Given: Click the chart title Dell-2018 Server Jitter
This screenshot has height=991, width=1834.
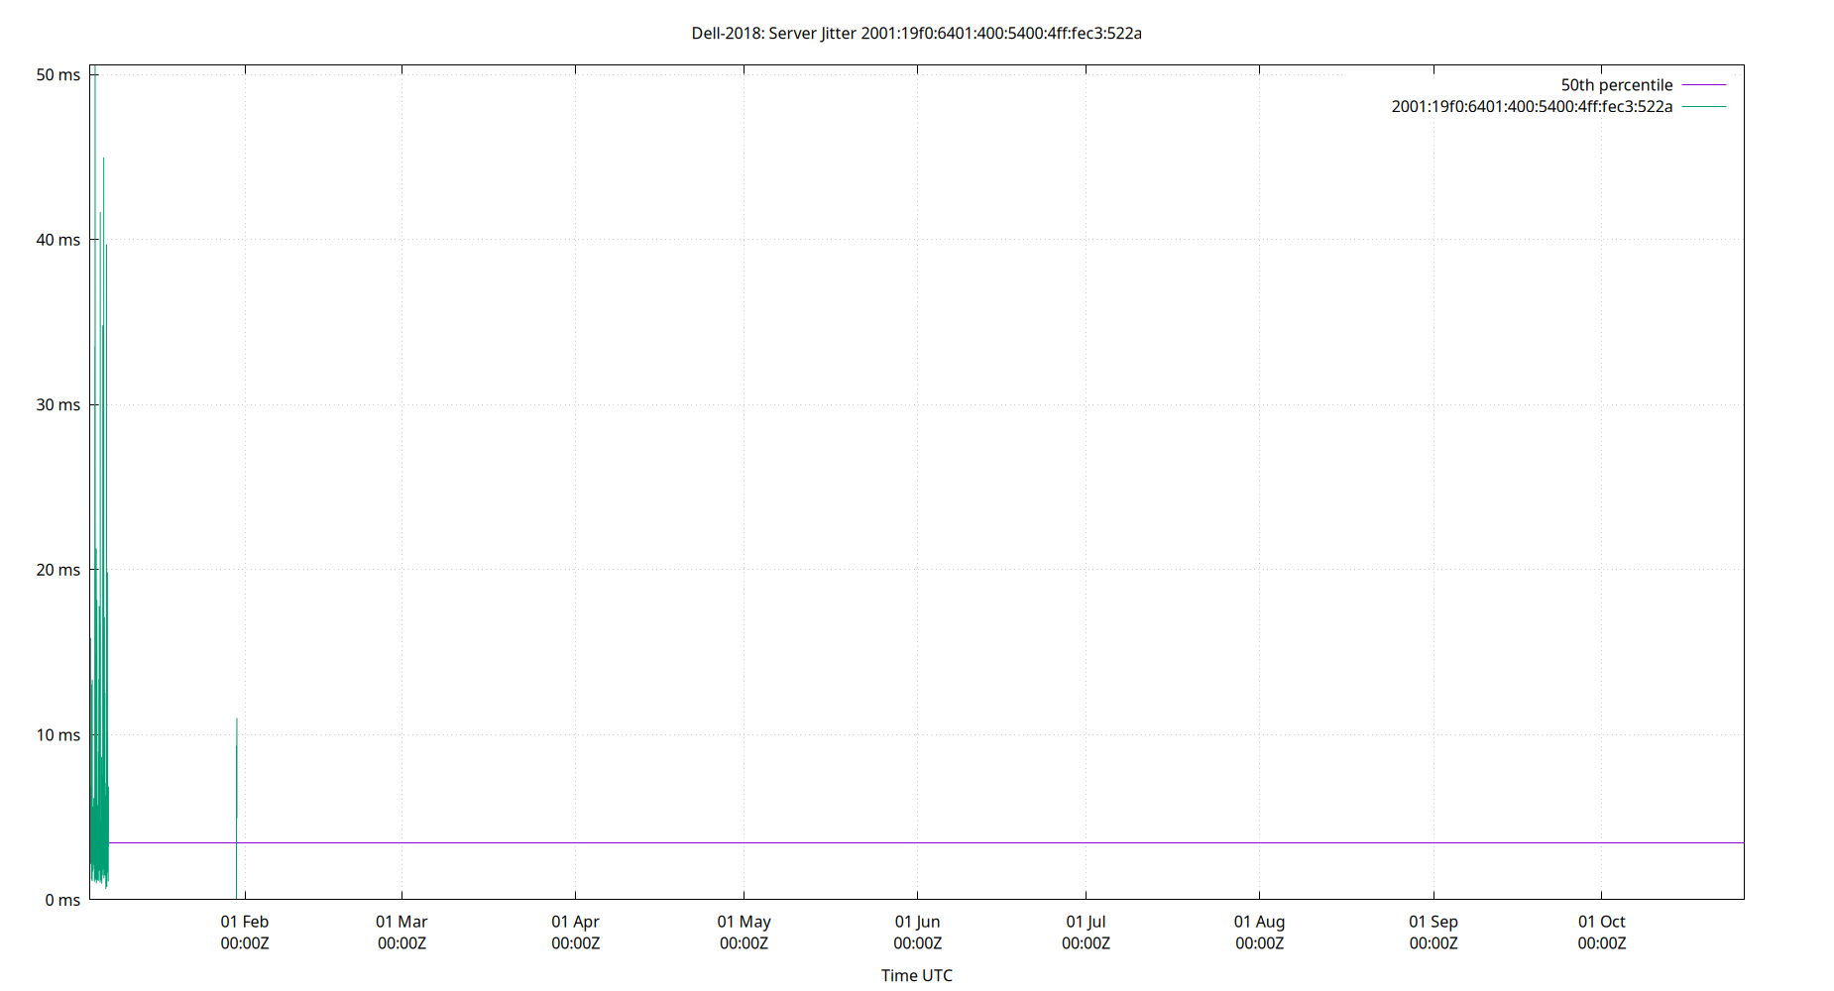Looking at the screenshot, I should point(915,34).
